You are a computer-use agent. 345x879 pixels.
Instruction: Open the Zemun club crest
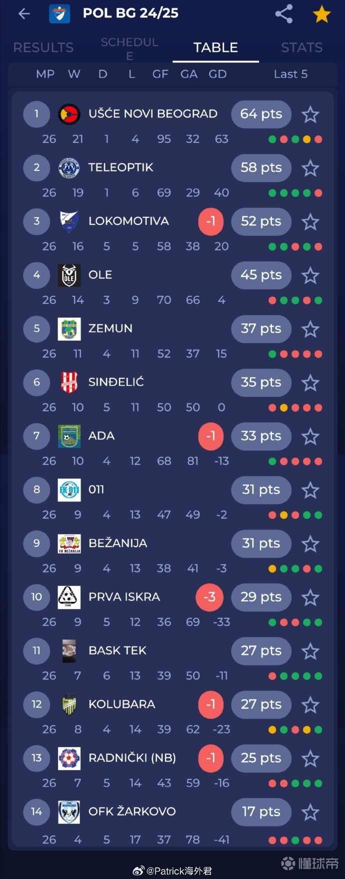[69, 329]
